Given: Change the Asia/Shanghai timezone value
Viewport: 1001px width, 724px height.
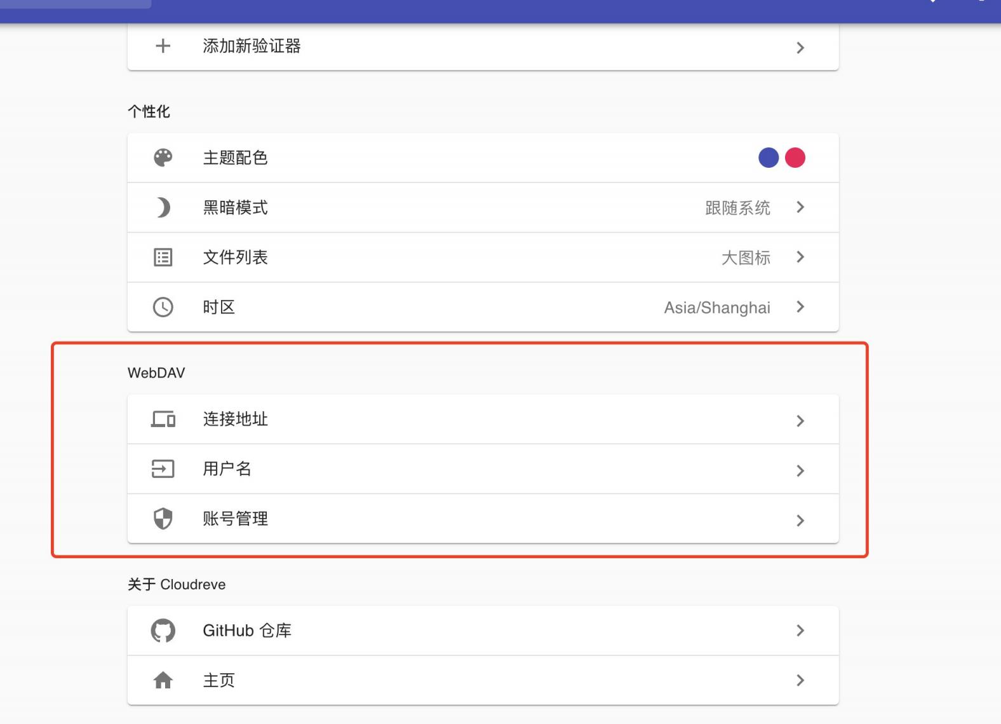Looking at the screenshot, I should (x=716, y=308).
